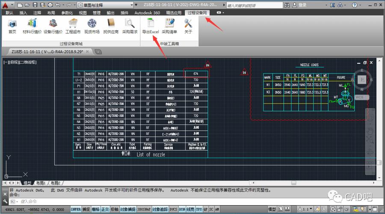The width and height of the screenshot is (385, 214).
Task: Click 登录 sign-in link
Action: 302,5
